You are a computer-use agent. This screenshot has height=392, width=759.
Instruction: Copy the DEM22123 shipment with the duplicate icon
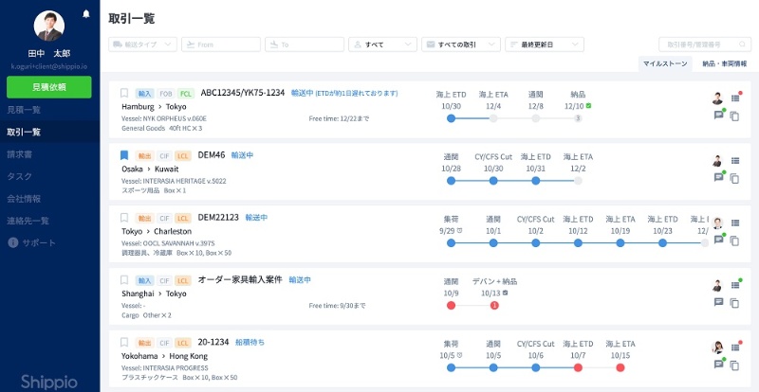click(734, 241)
